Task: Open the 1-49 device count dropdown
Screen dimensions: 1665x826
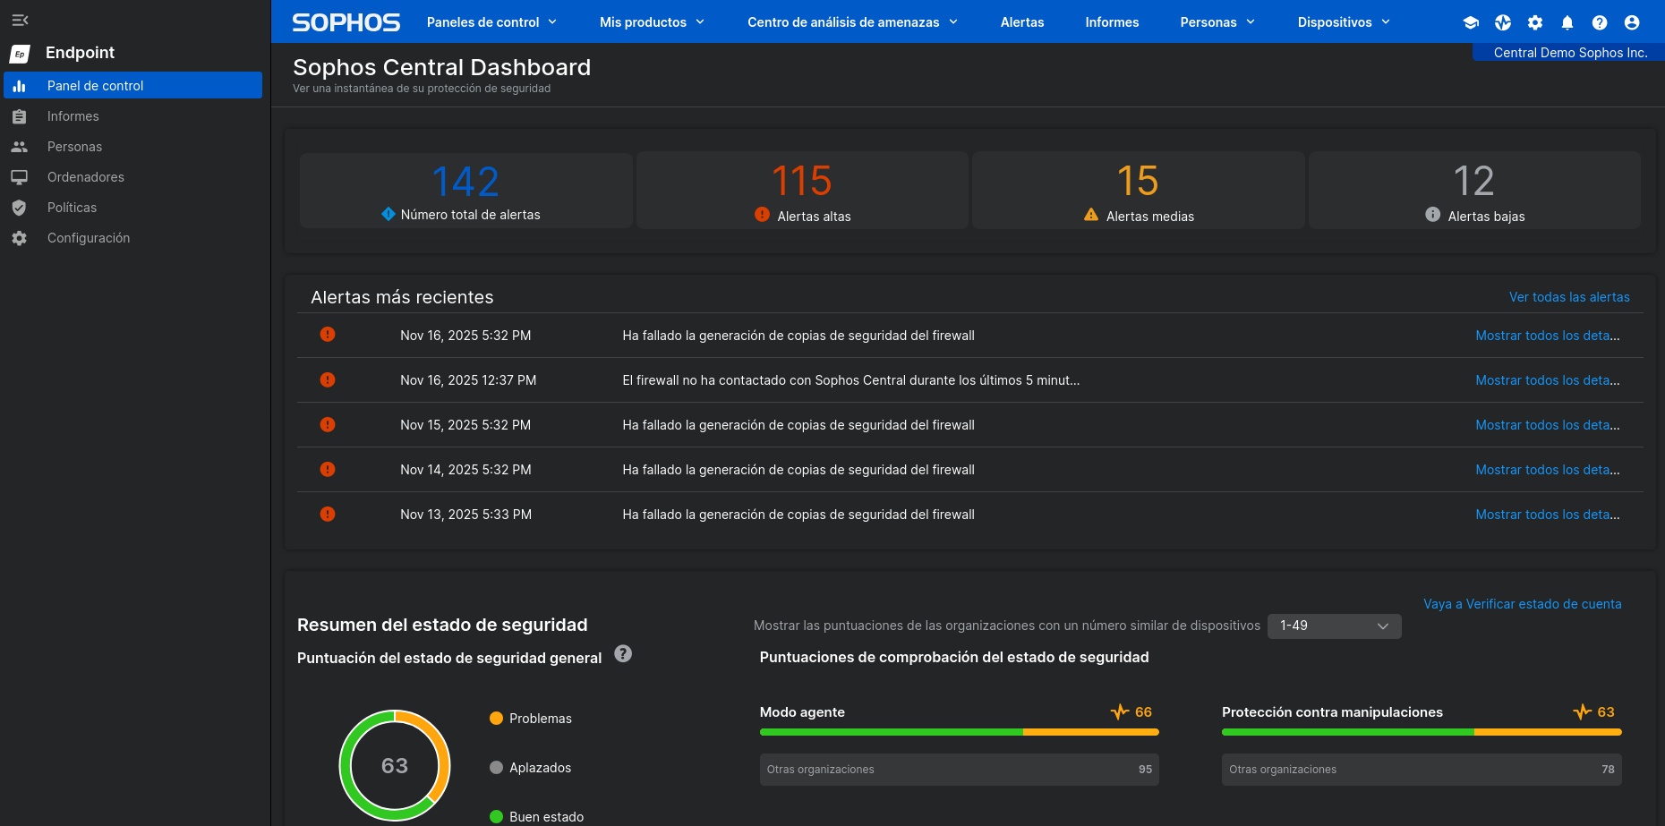Action: (x=1334, y=626)
